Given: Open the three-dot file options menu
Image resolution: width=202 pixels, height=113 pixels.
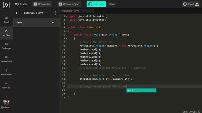Looking at the screenshot, I should tap(56, 13).
